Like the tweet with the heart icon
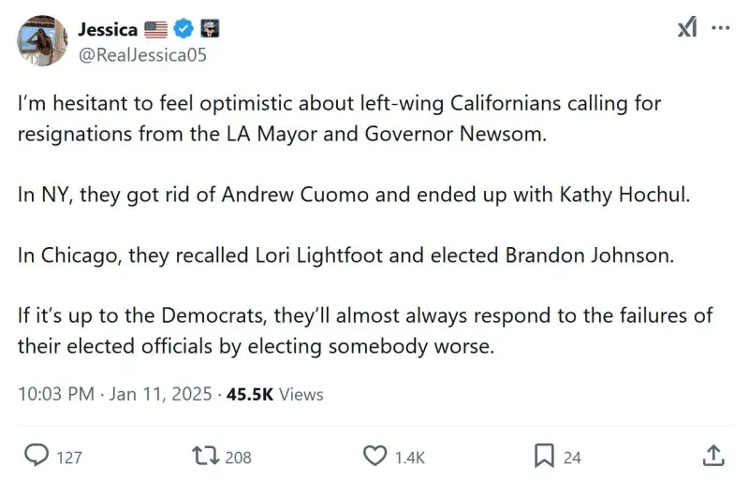Viewport: 749px width, 480px height. pos(374,456)
